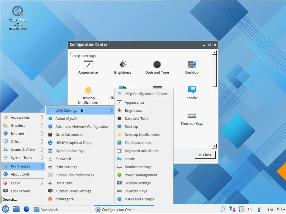
Task: Open Desktop Notifications bell in Configuration Center
Action: 88,90
